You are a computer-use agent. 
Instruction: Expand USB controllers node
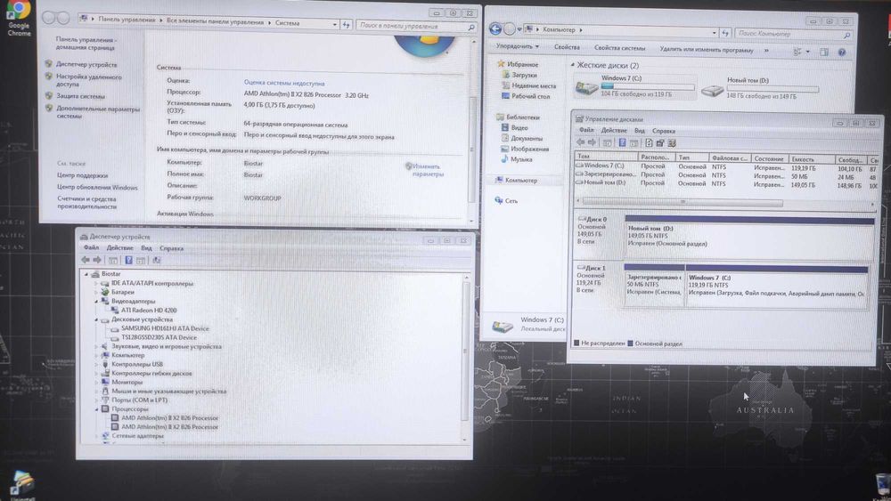96,364
